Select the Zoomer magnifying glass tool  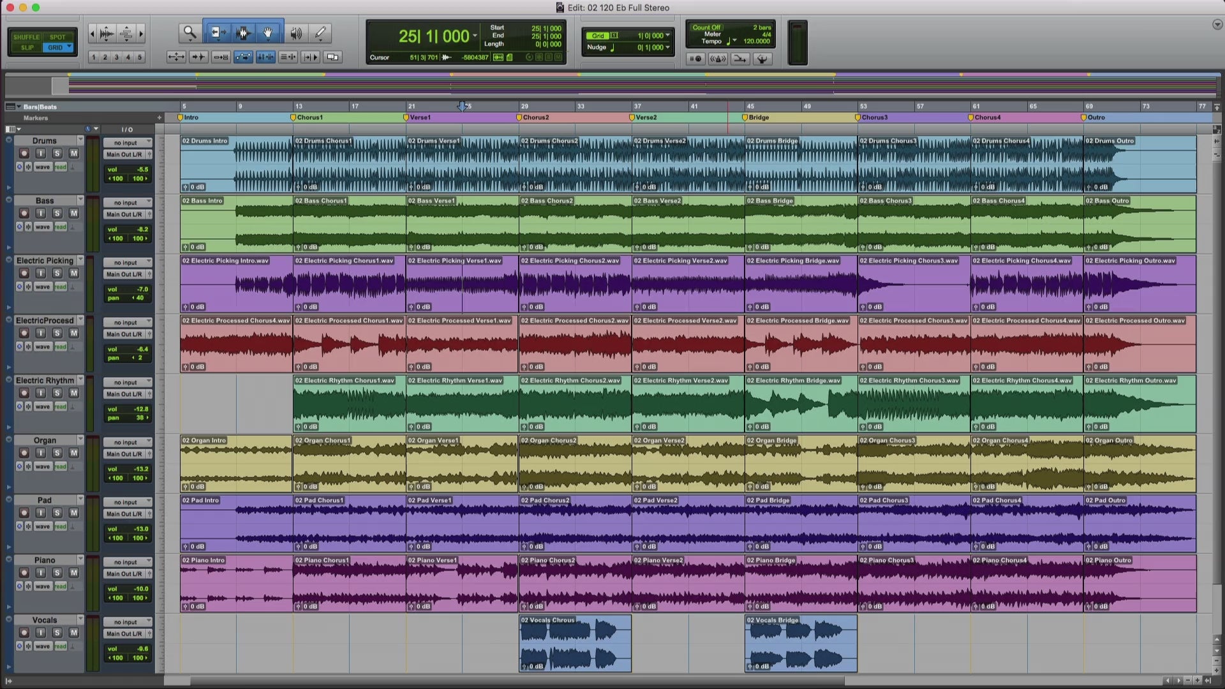tap(189, 33)
